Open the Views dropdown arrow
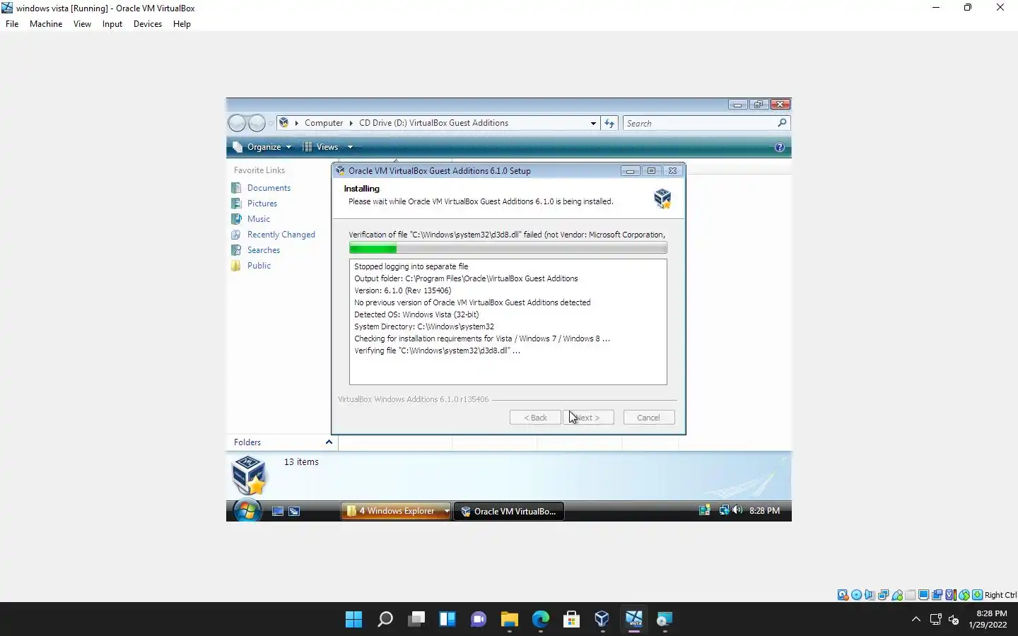Image resolution: width=1018 pixels, height=636 pixels. point(350,147)
